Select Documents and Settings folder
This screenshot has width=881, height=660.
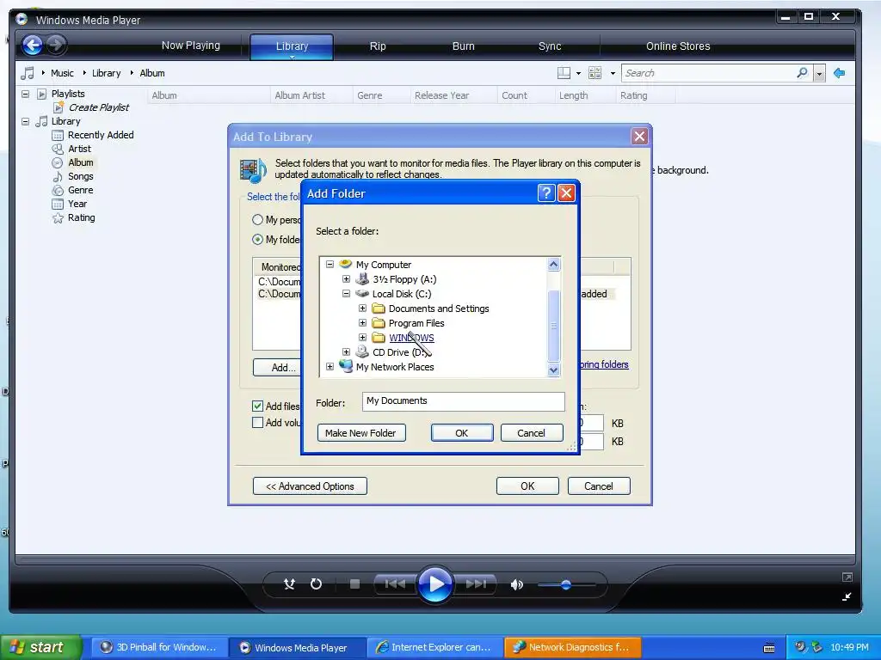click(439, 309)
